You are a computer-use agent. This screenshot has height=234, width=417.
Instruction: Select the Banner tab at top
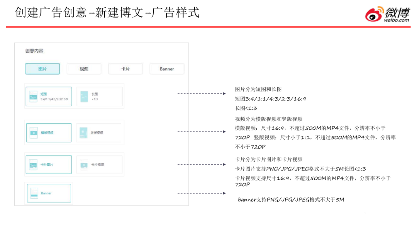pyautogui.click(x=167, y=69)
